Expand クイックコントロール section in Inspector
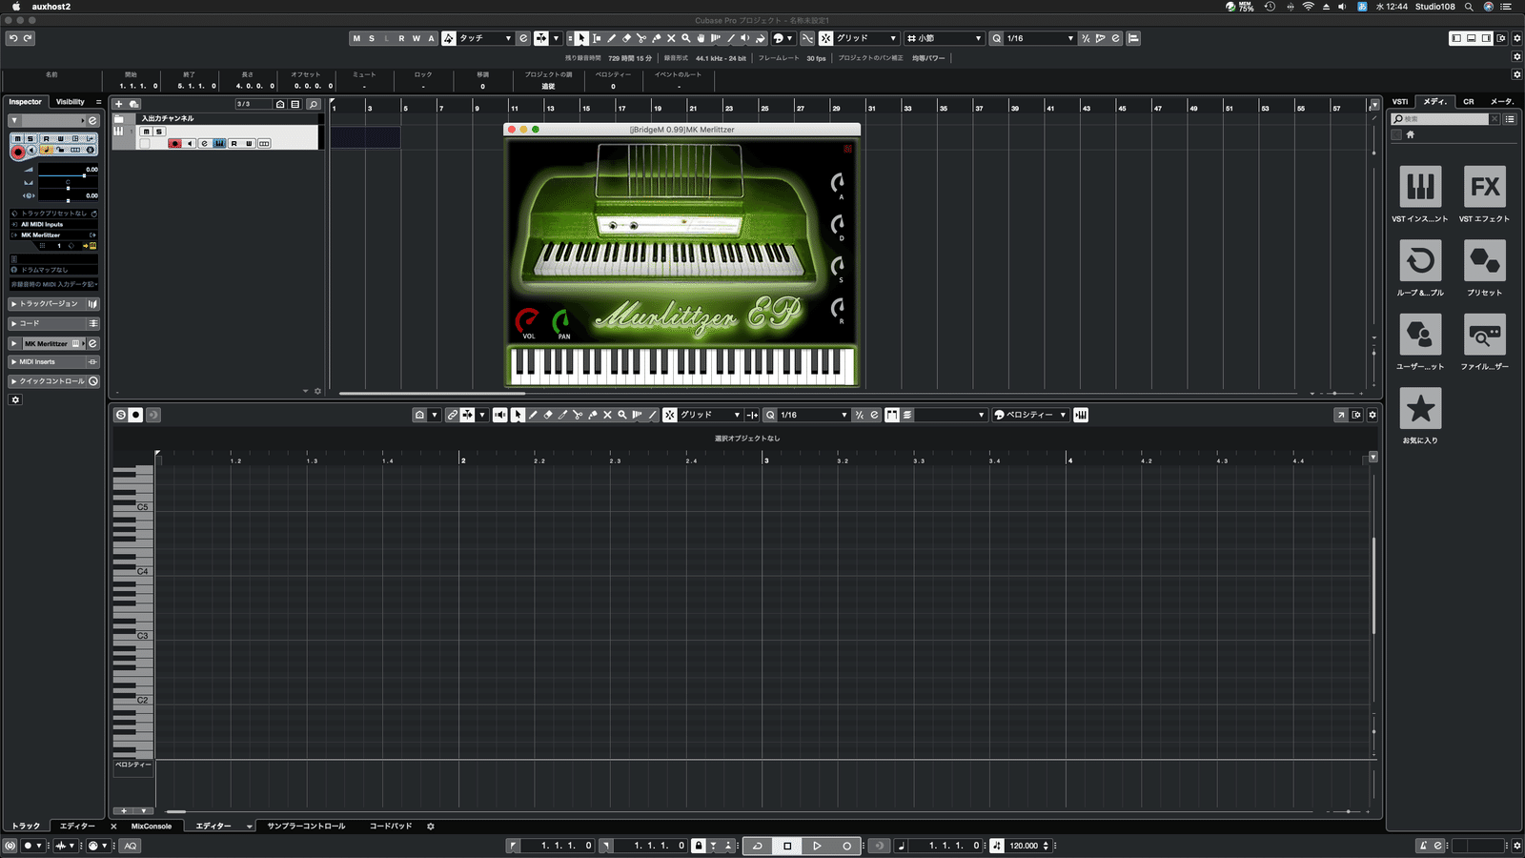This screenshot has height=858, width=1525. click(53, 381)
